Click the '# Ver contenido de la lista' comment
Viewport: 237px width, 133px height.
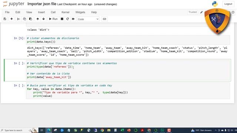pyautogui.click(x=48, y=74)
